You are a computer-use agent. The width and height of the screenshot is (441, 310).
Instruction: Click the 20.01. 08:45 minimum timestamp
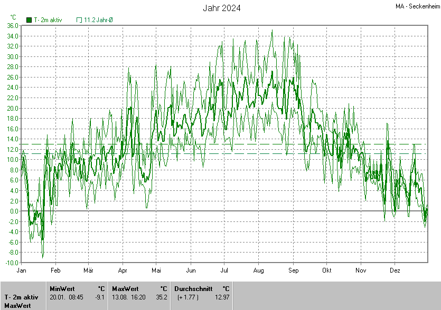67,297
